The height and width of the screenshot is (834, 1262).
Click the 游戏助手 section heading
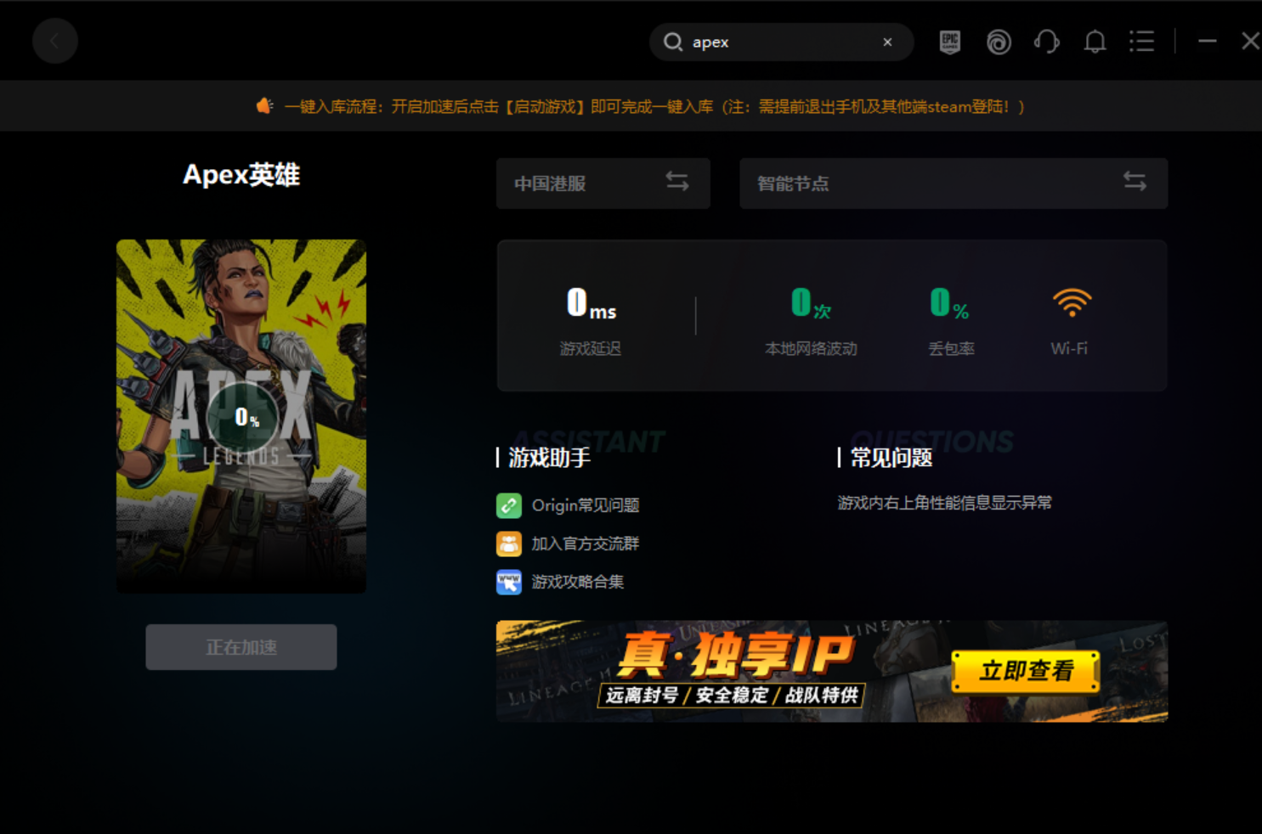tap(550, 458)
